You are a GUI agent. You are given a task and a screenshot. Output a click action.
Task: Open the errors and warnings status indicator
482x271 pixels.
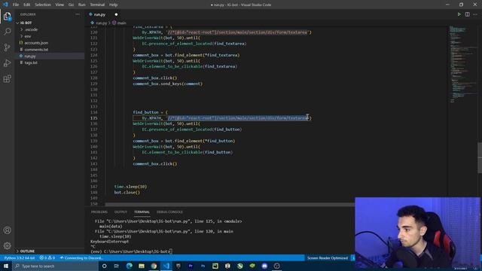(x=47, y=257)
